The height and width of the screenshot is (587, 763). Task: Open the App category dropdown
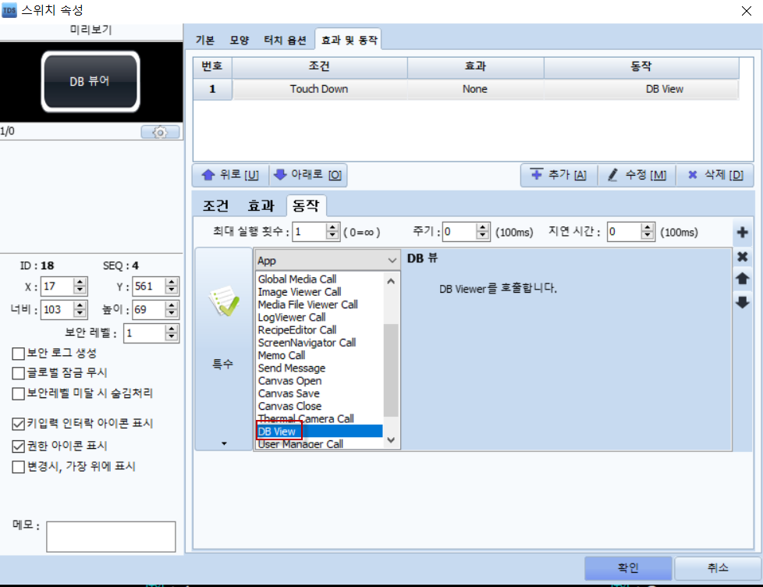tap(328, 260)
